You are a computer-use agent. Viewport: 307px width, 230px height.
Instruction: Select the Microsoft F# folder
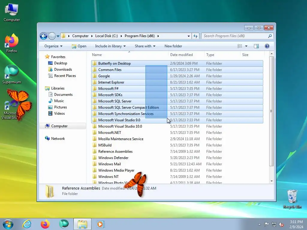tap(177, 89)
